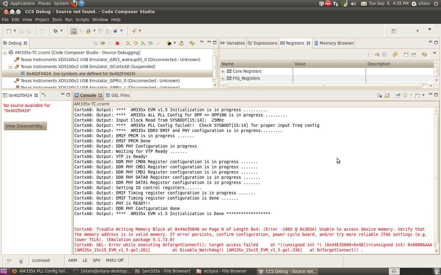Switch to the Variables tab
The width and height of the screenshot is (441, 275).
point(233,43)
